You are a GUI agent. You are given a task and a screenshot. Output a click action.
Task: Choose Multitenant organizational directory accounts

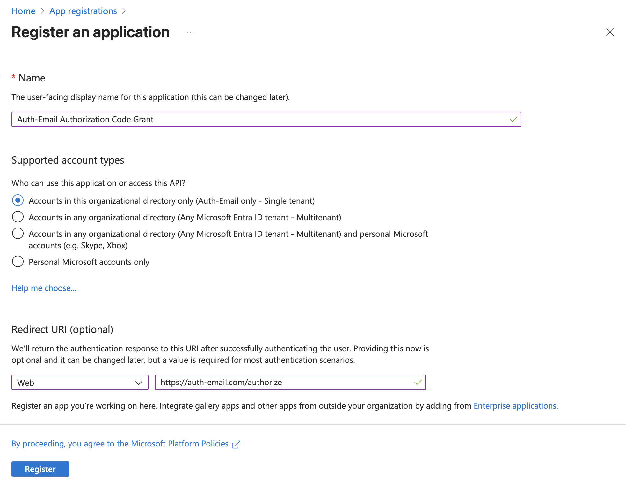18,217
